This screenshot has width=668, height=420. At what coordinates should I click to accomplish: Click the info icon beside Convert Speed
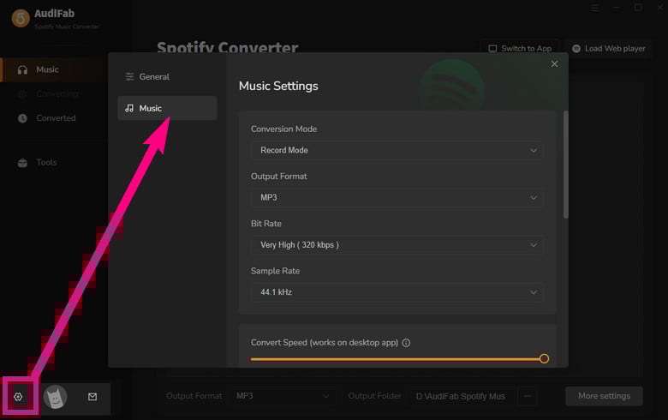pos(406,343)
